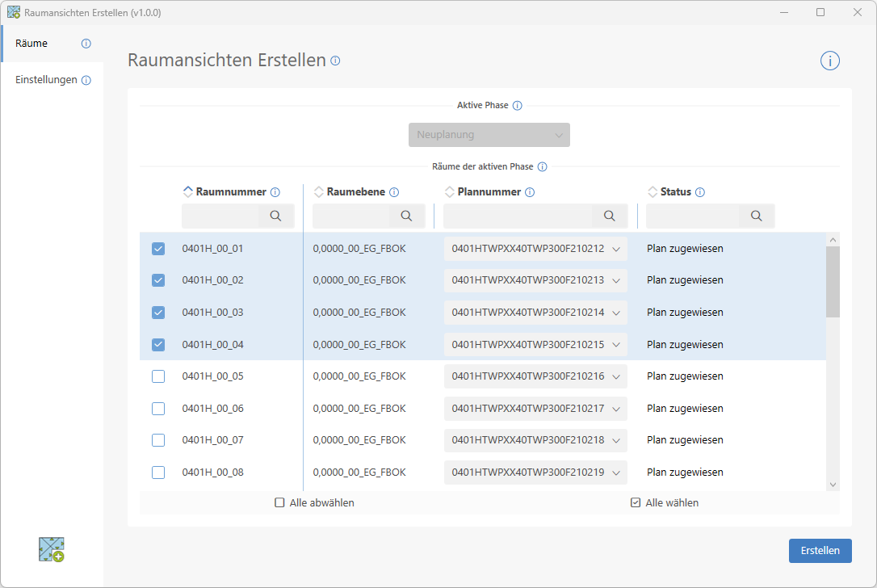
Task: Click the large info icon at top right
Action: pyautogui.click(x=830, y=61)
